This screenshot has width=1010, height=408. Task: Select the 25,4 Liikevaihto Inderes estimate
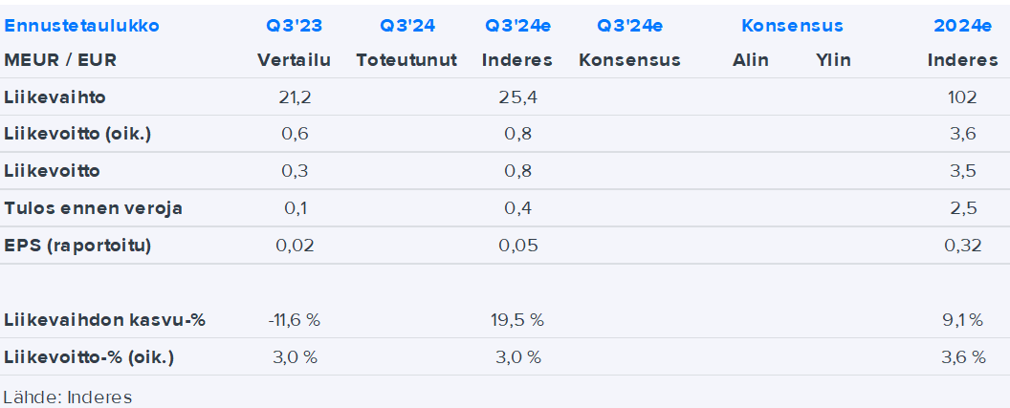click(x=517, y=97)
